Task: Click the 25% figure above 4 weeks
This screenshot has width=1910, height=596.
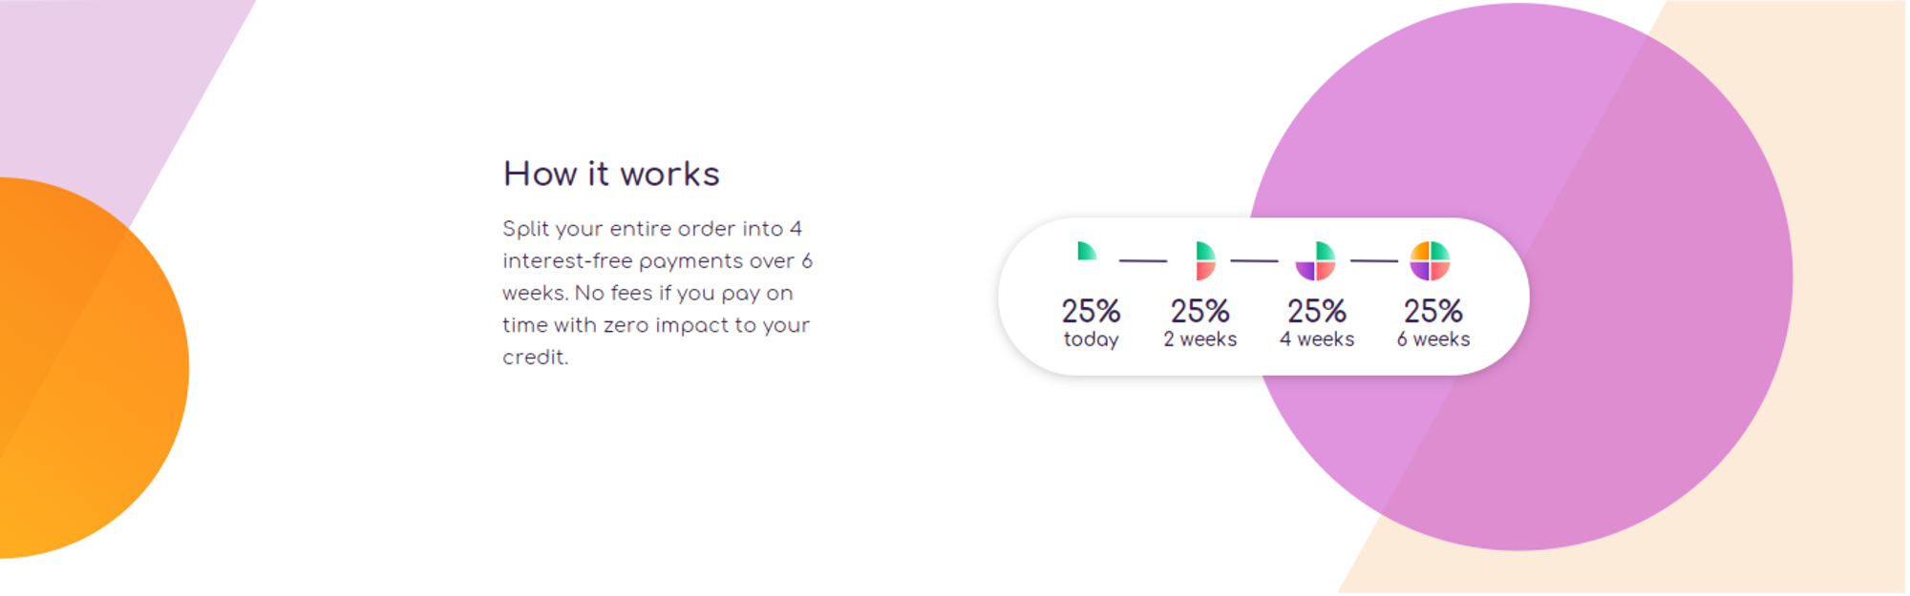Action: 1316,311
